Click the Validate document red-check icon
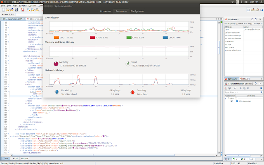264x165 pixels. coord(22,10)
